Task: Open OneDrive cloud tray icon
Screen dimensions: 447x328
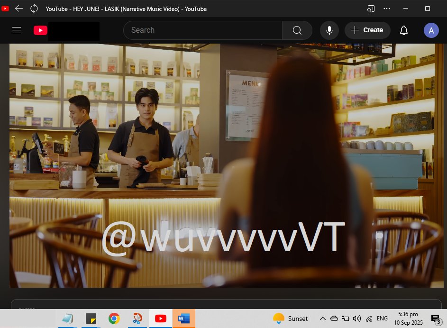Action: tap(334, 319)
